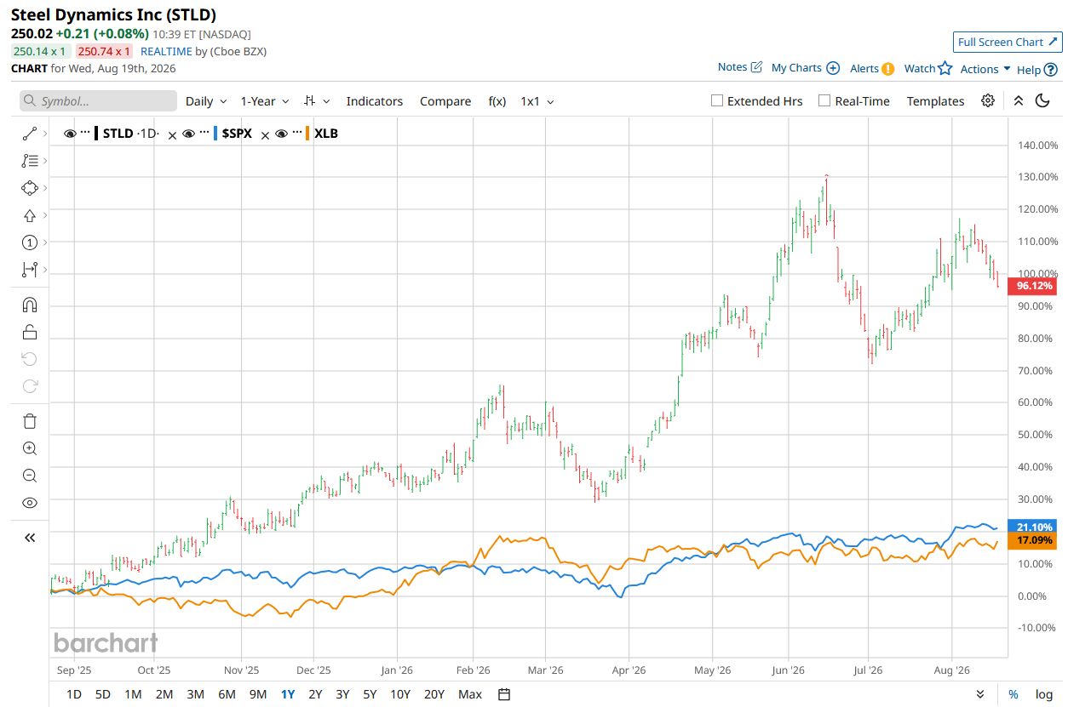
Task: Switch to log scale toggle
Action: point(1044,694)
